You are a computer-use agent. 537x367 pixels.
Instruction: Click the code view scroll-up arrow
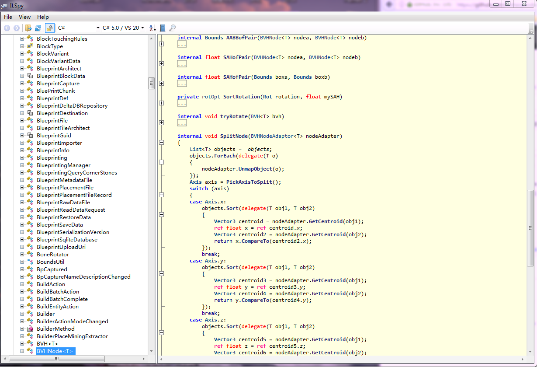click(x=530, y=38)
